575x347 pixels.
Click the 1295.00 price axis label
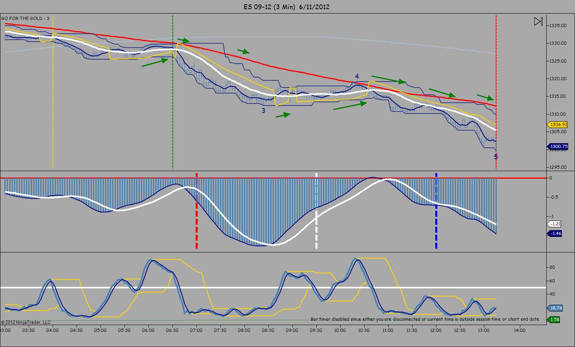pos(558,167)
